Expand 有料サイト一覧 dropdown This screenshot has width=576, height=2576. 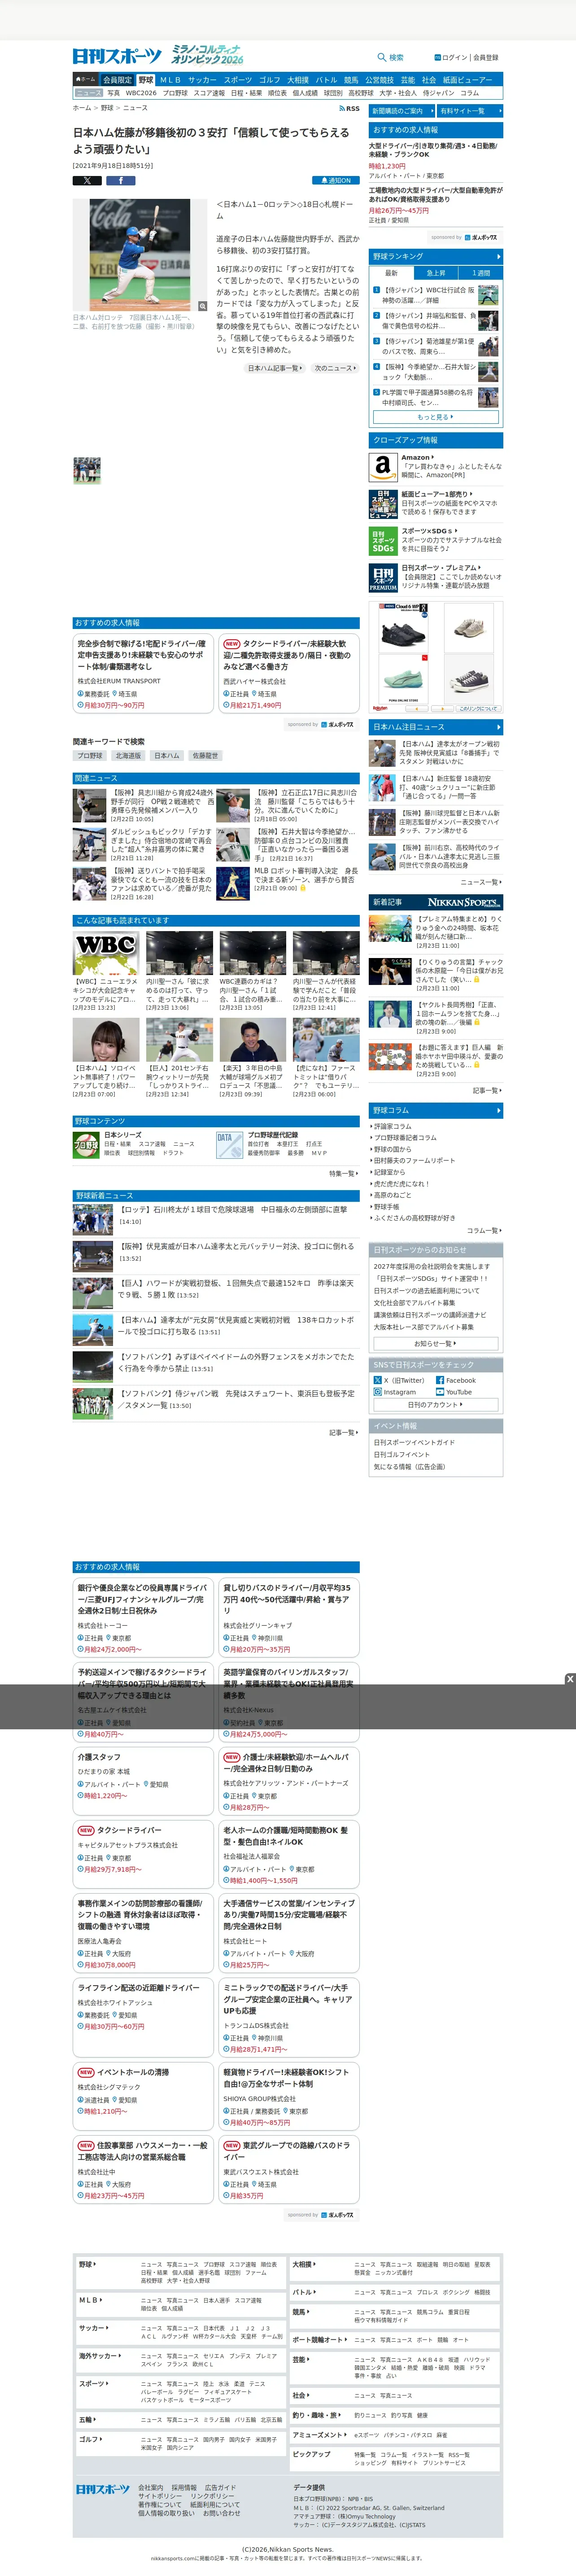pos(470,111)
